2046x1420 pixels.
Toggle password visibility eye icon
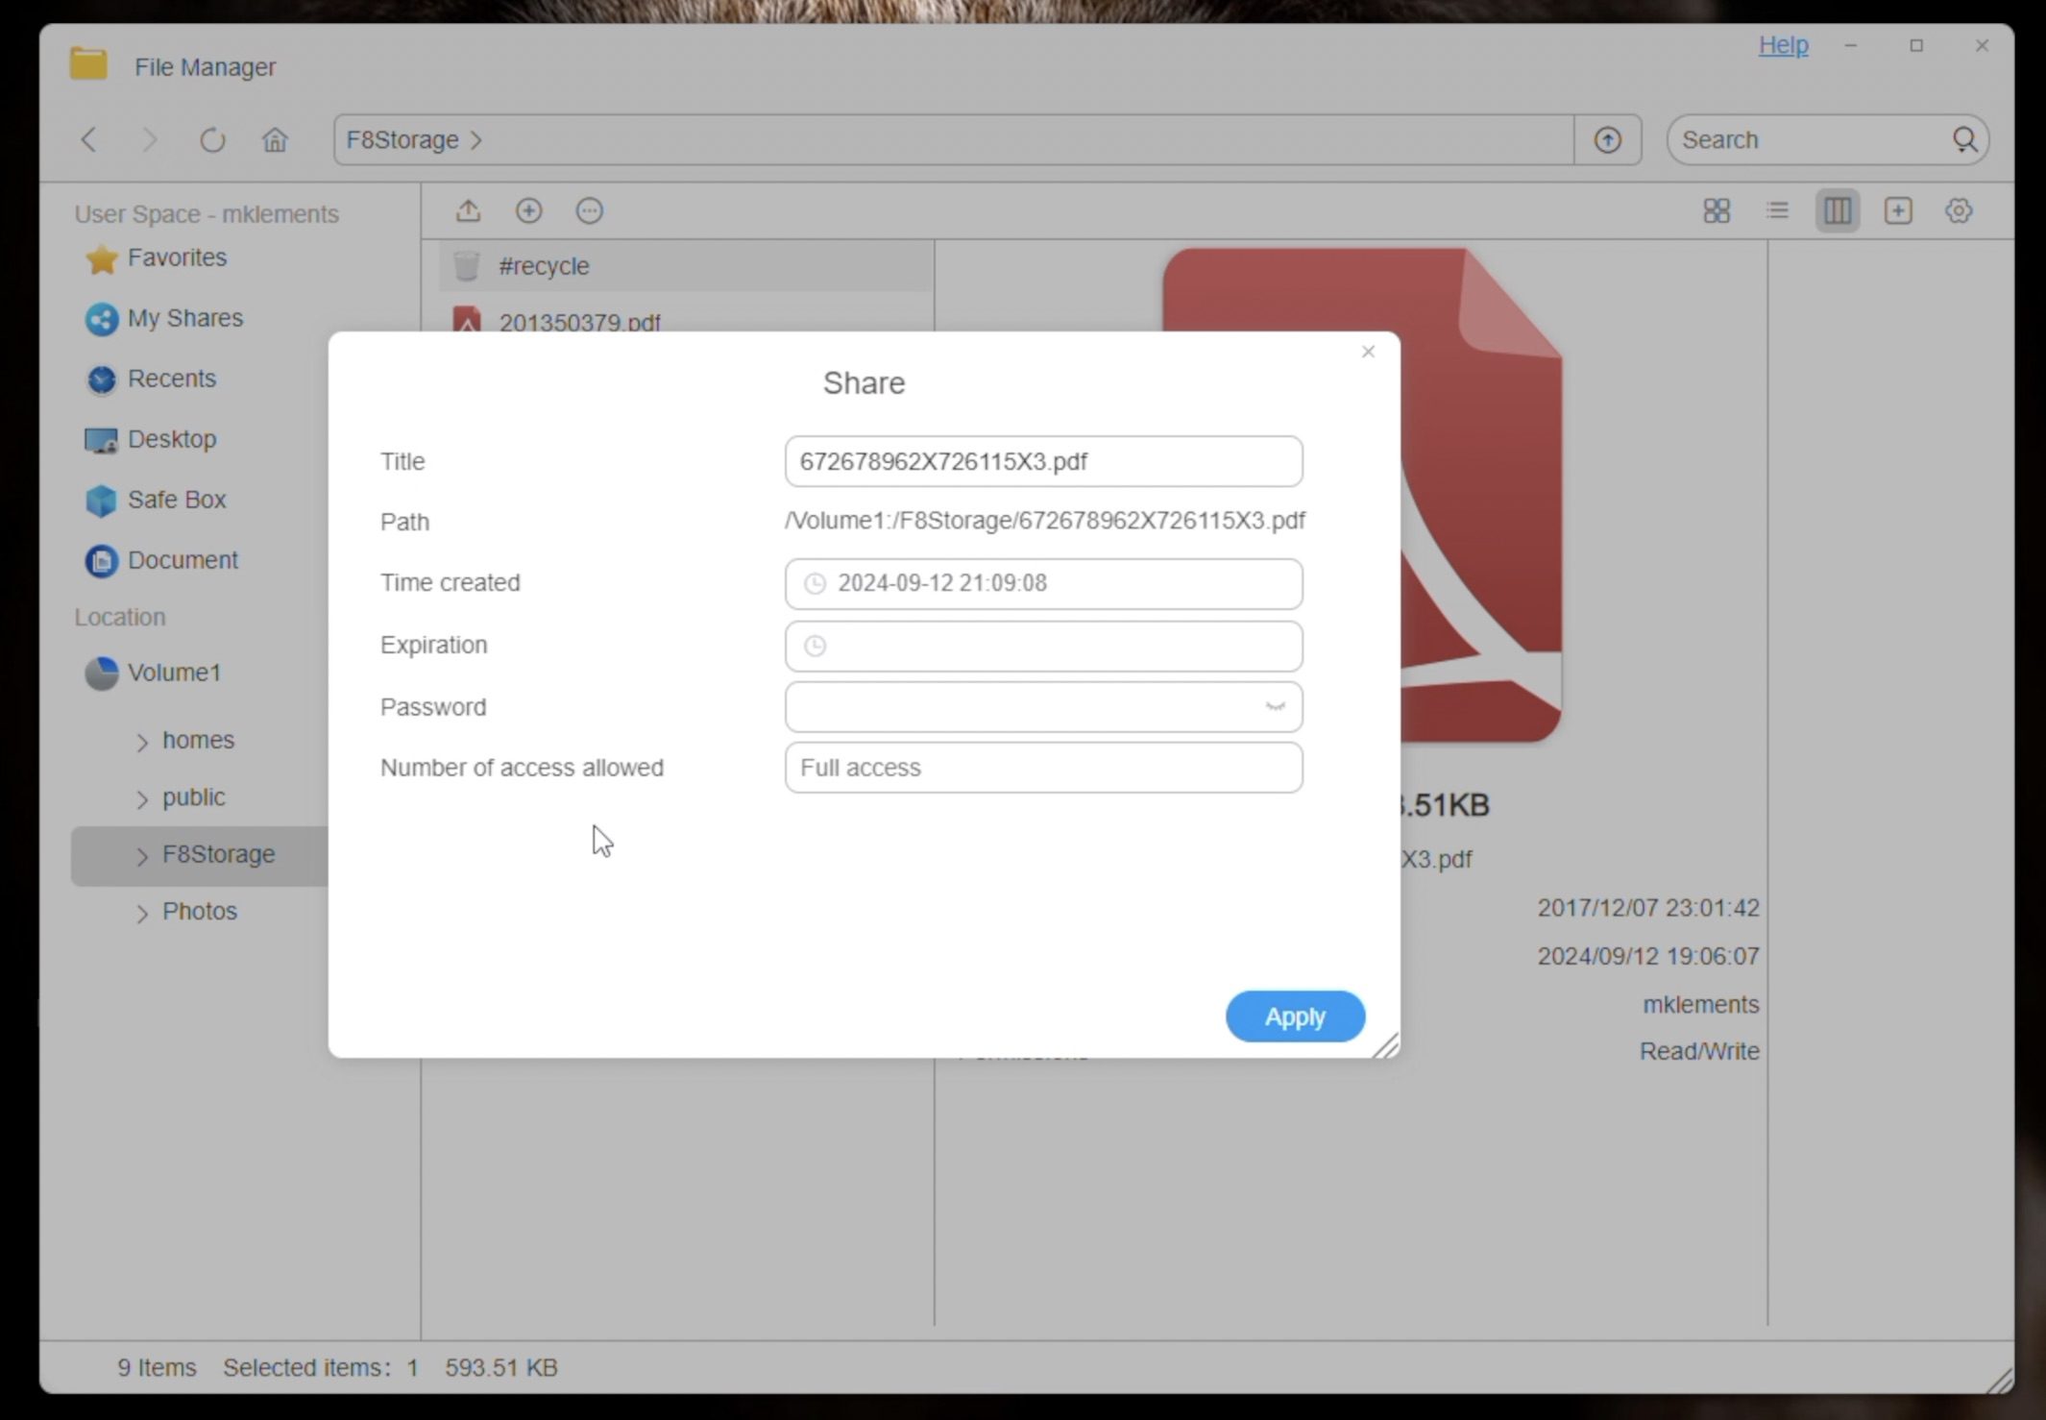pos(1275,707)
